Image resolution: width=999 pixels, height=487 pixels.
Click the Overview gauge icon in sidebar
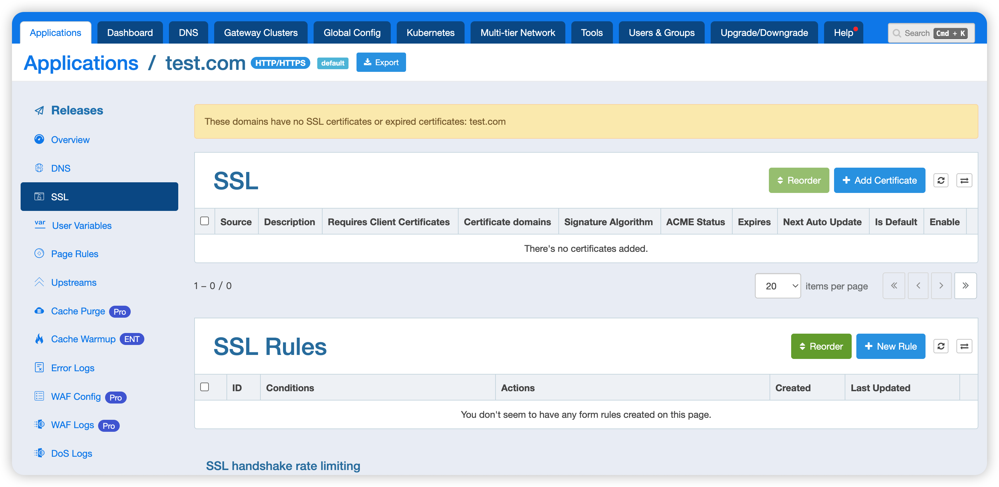[39, 139]
